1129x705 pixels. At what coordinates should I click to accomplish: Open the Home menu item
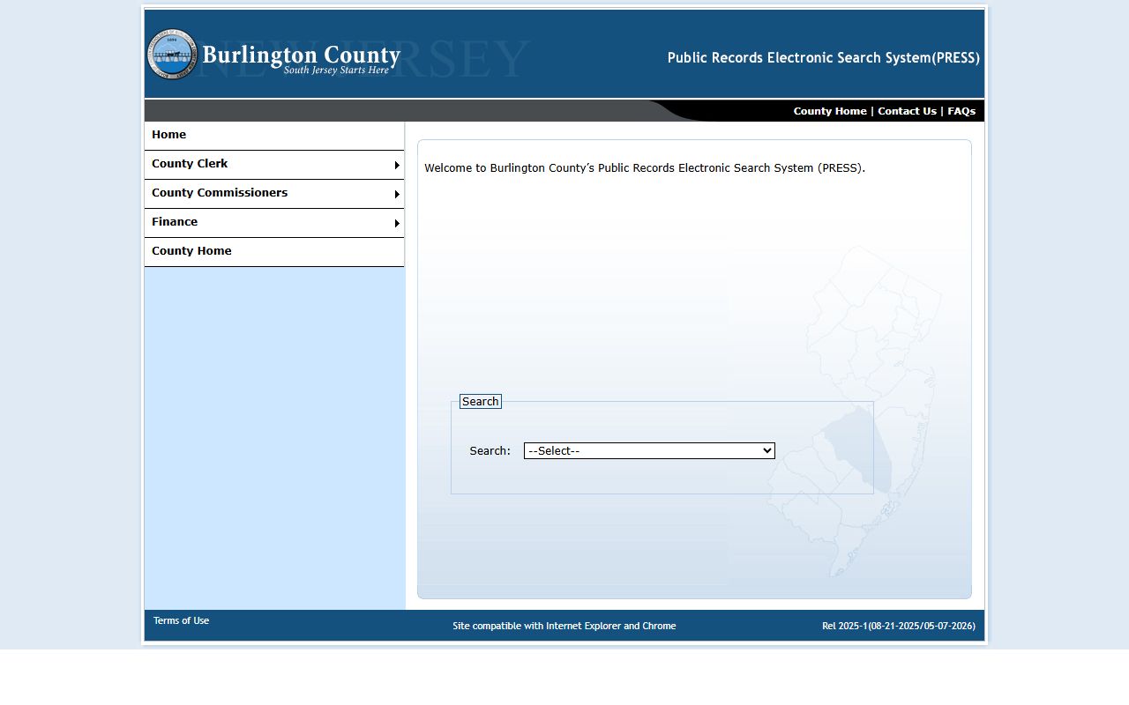click(x=274, y=135)
